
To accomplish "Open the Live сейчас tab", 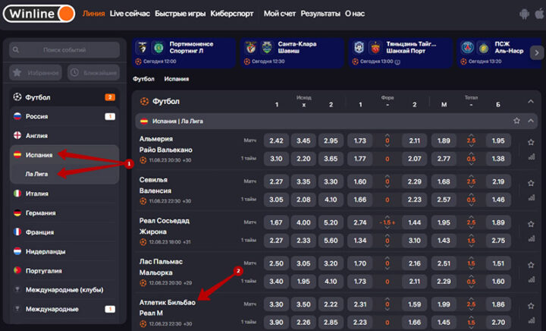I will point(130,14).
